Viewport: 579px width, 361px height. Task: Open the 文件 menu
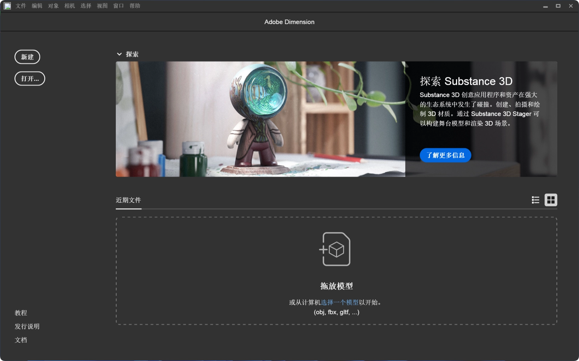click(x=21, y=6)
